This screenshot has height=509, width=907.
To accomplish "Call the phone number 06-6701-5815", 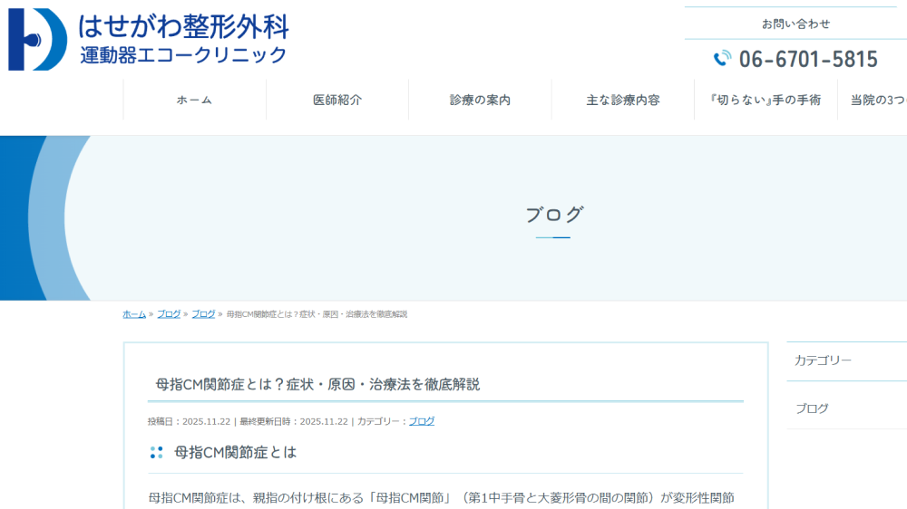I will pos(807,60).
